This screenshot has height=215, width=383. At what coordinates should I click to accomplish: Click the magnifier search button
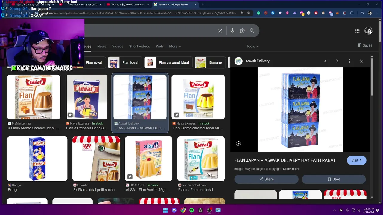pos(252,31)
